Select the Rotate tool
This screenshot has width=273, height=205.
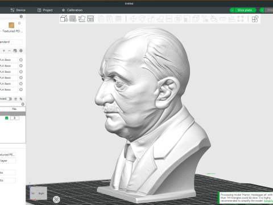(142, 19)
